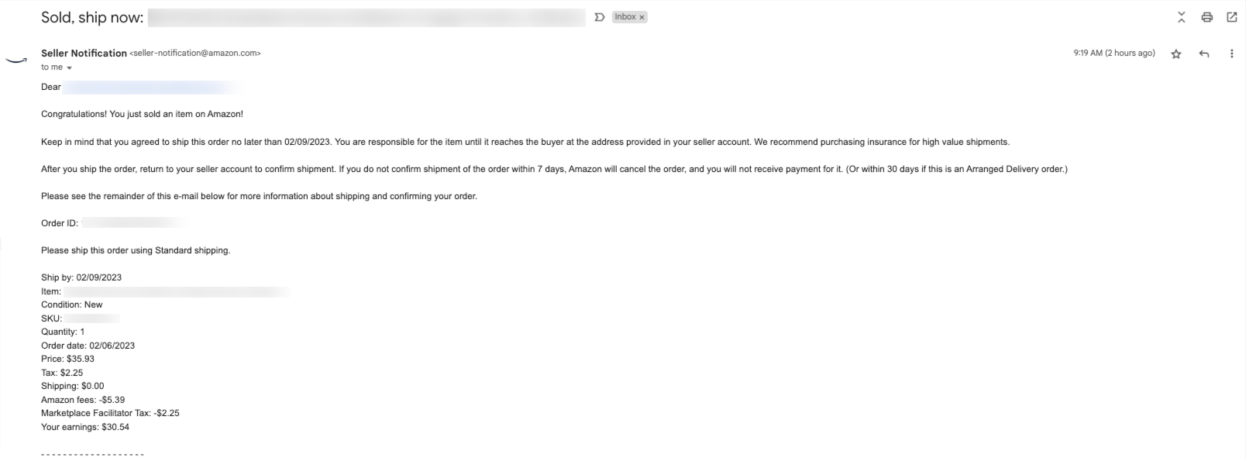Open the three-dot More options menu
Image resolution: width=1246 pixels, height=461 pixels.
pos(1231,53)
